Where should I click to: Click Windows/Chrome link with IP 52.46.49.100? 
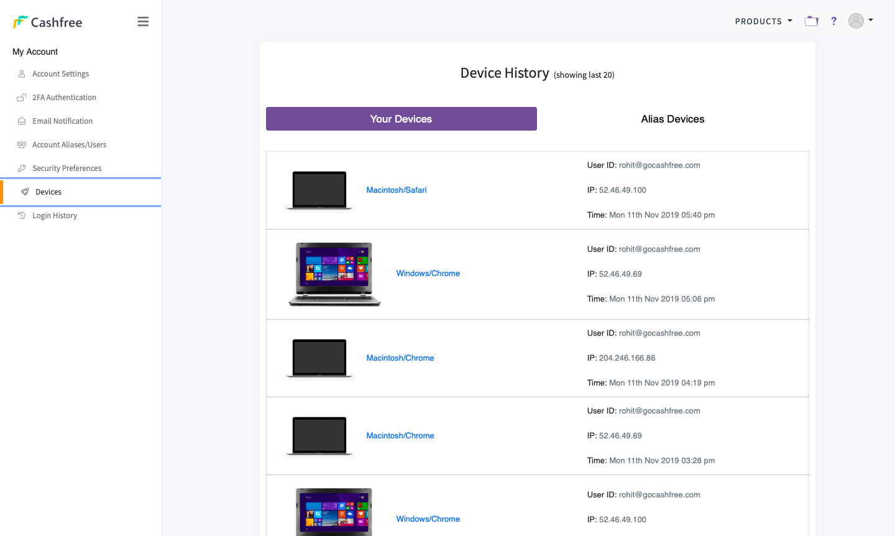point(428,519)
